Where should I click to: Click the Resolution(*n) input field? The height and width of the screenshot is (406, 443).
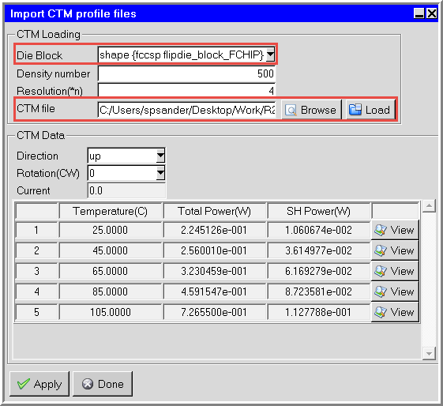pyautogui.click(x=186, y=90)
